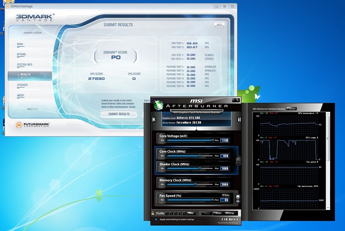Click the HELP button in 3DMark
The width and height of the screenshot is (345, 231).
click(x=219, y=24)
